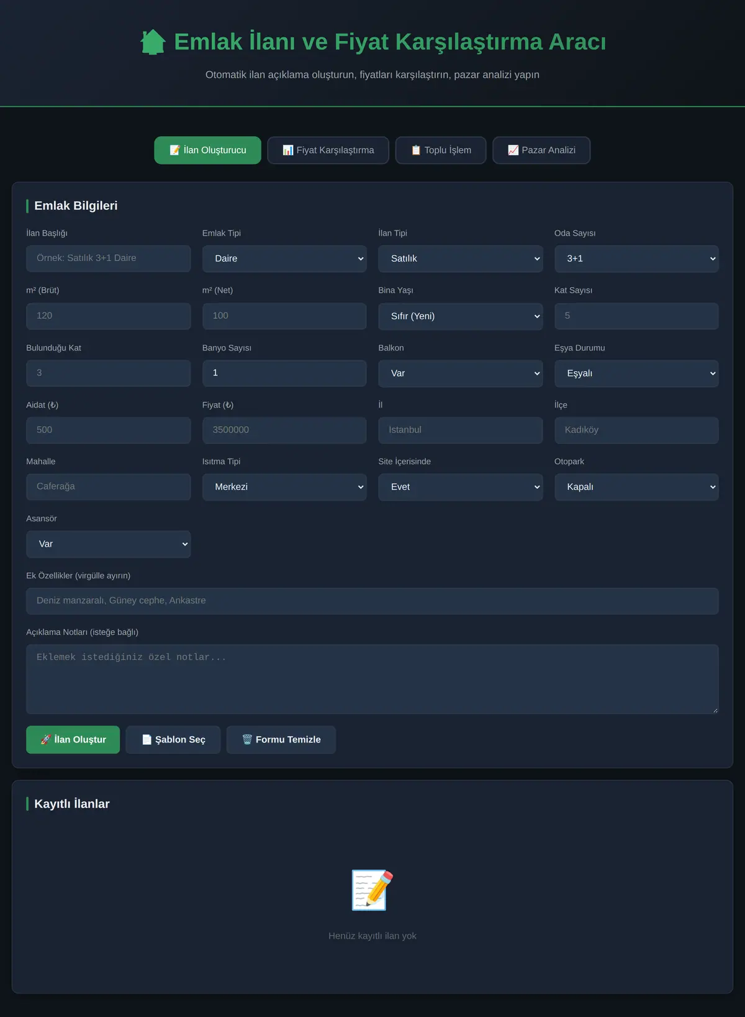The width and height of the screenshot is (745, 1017).
Task: Expand the Eşya Durumu dropdown
Action: coord(636,373)
